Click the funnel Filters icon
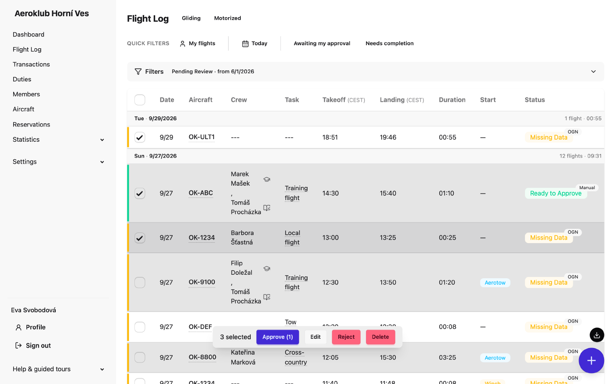The height and width of the screenshot is (384, 615). pyautogui.click(x=138, y=72)
